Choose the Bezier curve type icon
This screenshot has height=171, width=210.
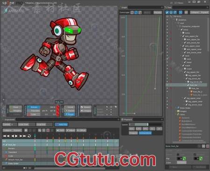tap(136, 13)
